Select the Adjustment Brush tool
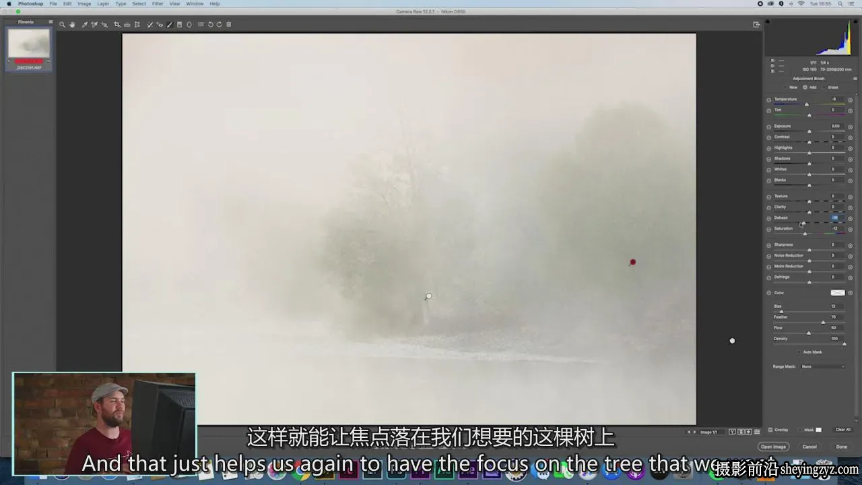The image size is (862, 485). coord(170,24)
